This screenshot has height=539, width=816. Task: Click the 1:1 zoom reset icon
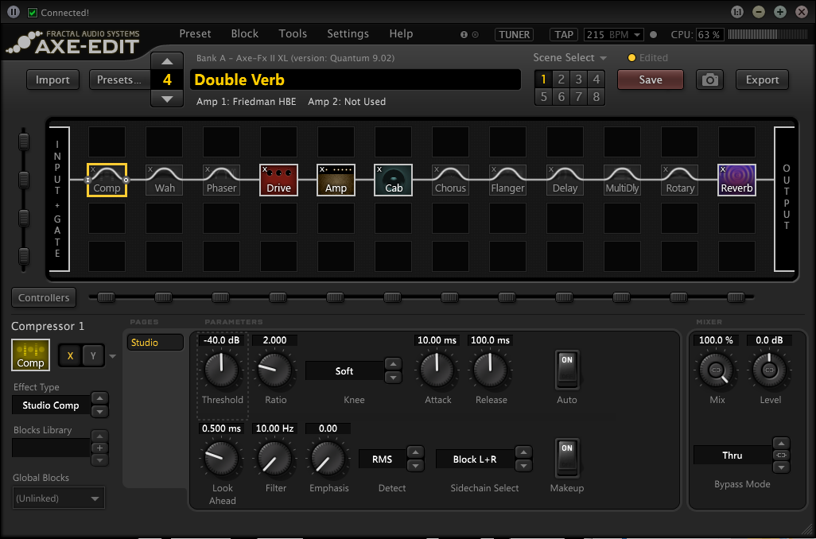click(737, 12)
